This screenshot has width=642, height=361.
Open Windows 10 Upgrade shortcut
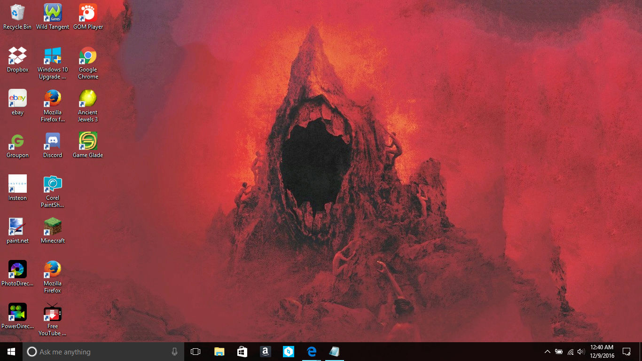pos(53,63)
